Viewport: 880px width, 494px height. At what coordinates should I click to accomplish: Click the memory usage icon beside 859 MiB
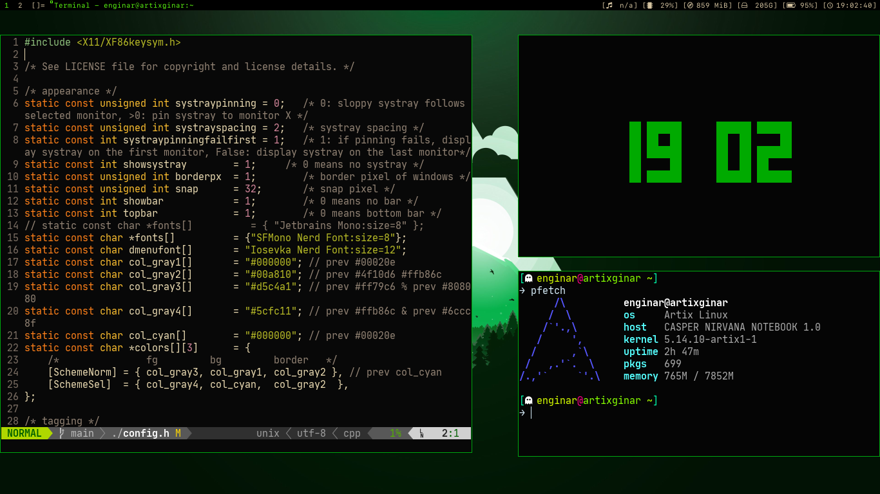click(x=690, y=5)
